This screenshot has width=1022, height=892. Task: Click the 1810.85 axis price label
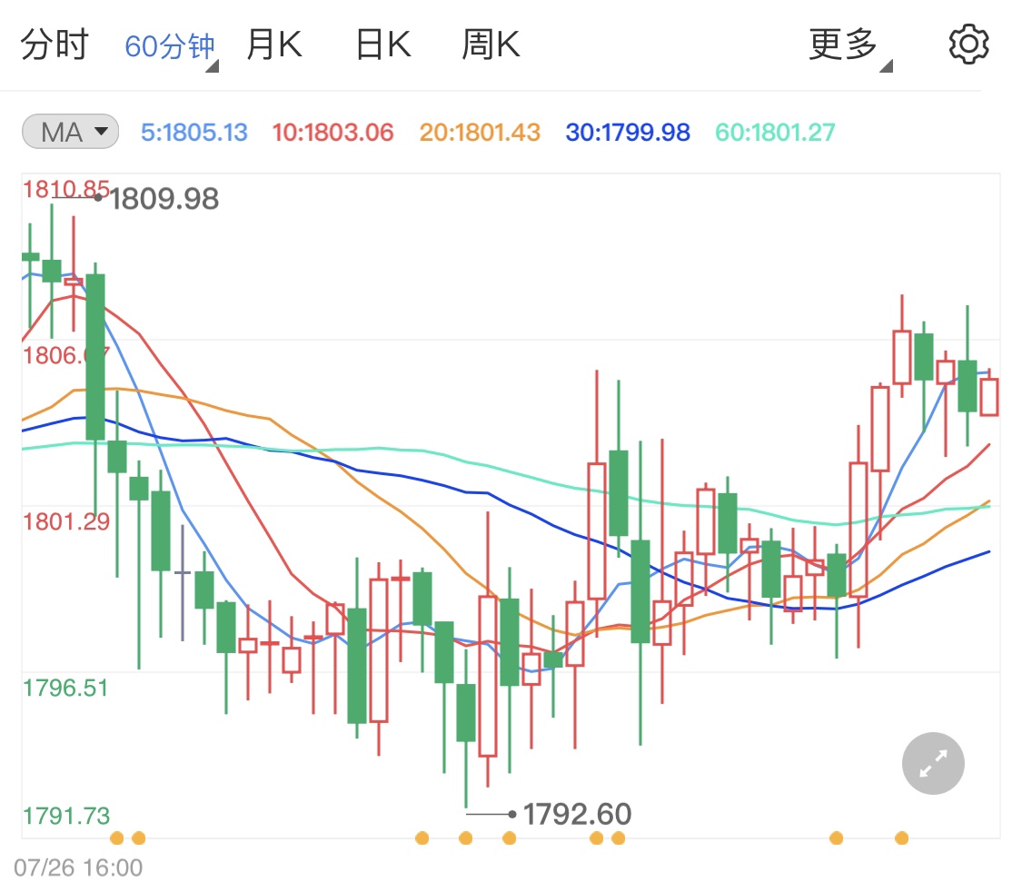pos(65,190)
